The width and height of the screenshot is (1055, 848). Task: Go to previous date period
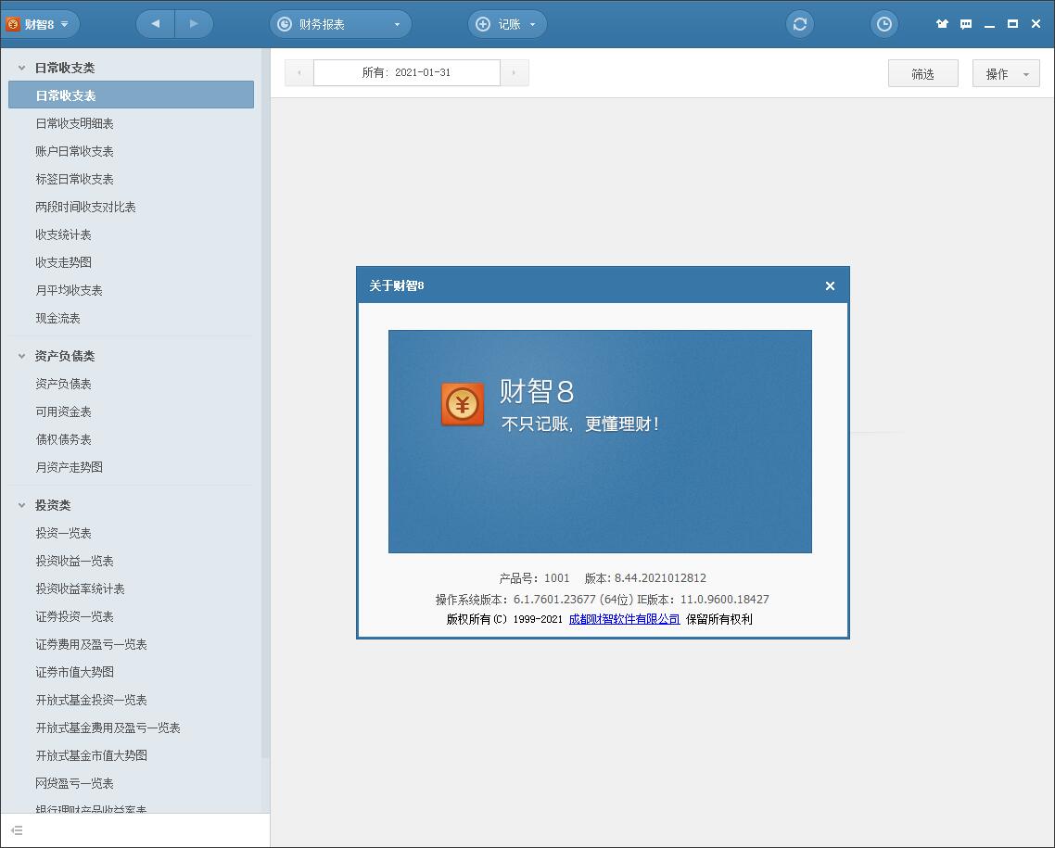click(x=299, y=72)
